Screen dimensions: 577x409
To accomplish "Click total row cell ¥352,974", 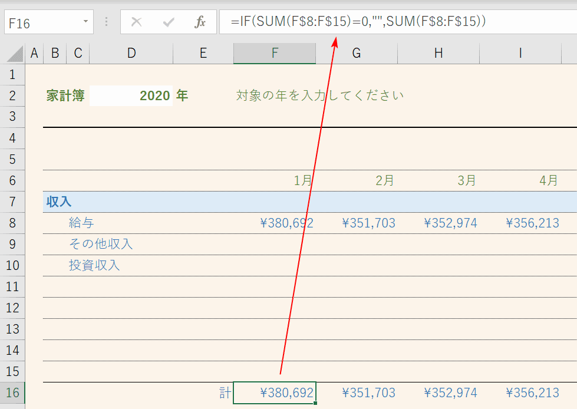I will pyautogui.click(x=438, y=393).
